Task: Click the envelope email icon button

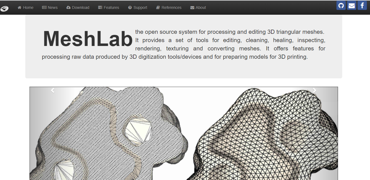Action: tap(352, 6)
